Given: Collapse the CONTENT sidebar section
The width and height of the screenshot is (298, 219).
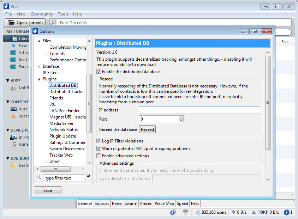Looking at the screenshot, I should tap(8, 102).
